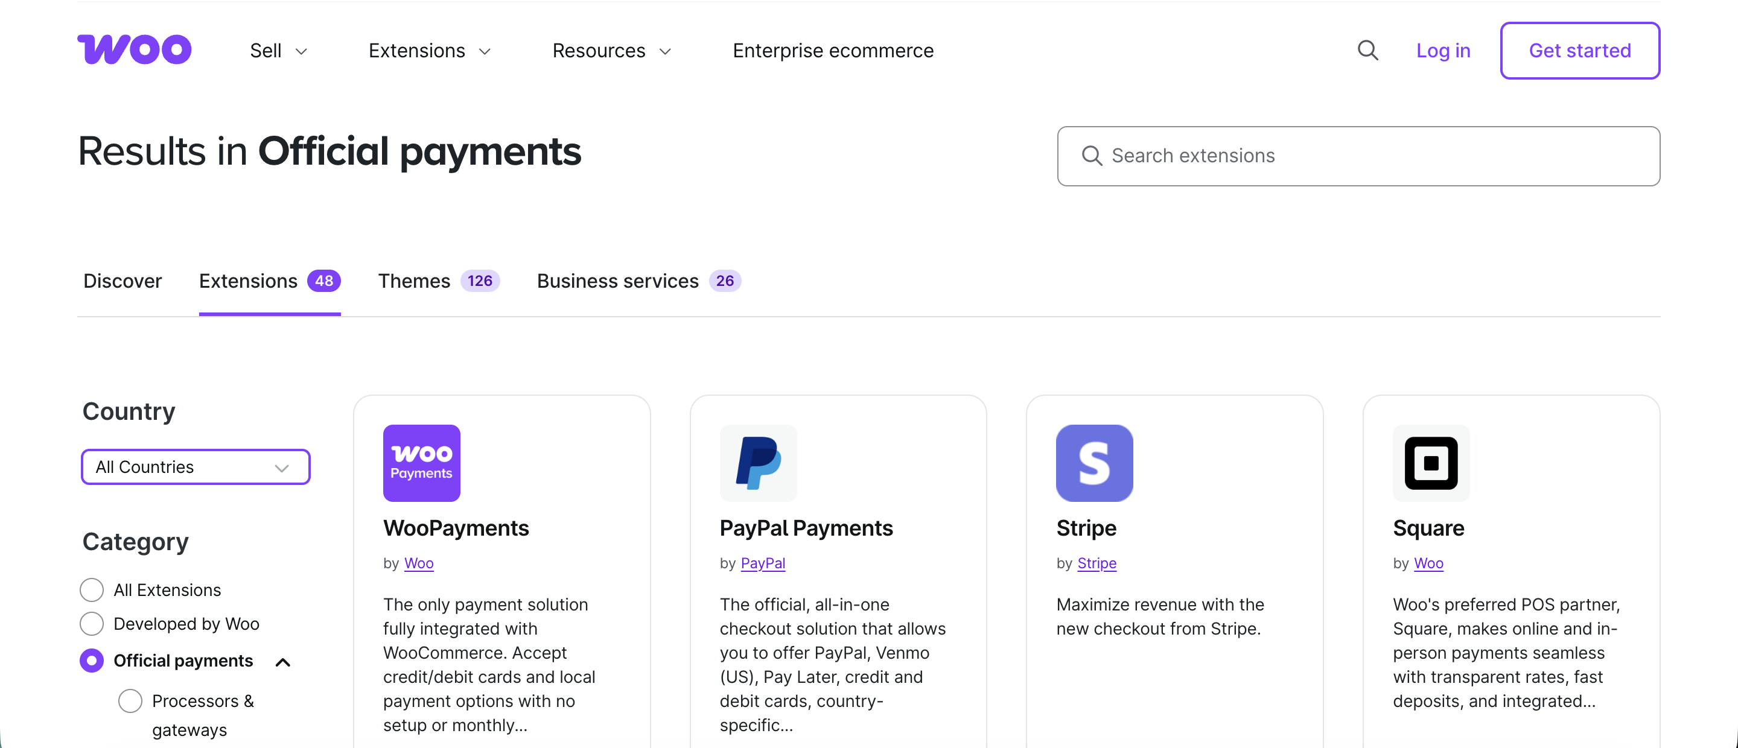1738x748 pixels.
Task: Expand the Sell menu
Action: point(279,51)
